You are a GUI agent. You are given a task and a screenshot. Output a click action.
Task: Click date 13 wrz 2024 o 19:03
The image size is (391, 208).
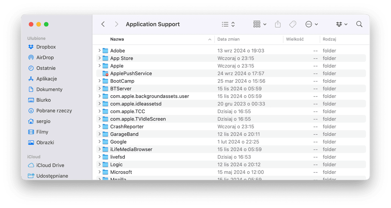click(x=241, y=51)
